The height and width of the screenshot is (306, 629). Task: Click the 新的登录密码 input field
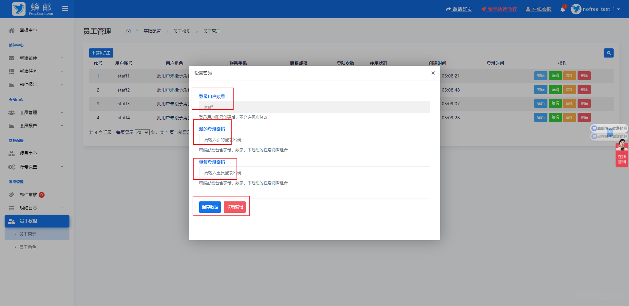(314, 140)
